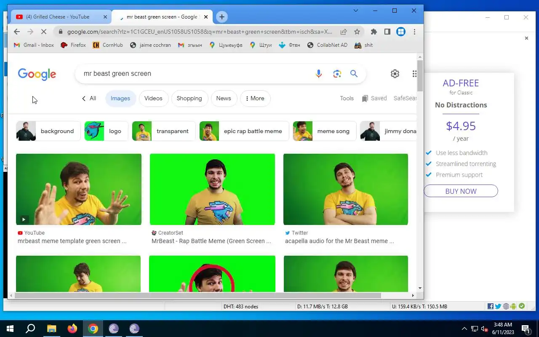
Task: Select the background suggestion chip
Action: tap(48, 131)
